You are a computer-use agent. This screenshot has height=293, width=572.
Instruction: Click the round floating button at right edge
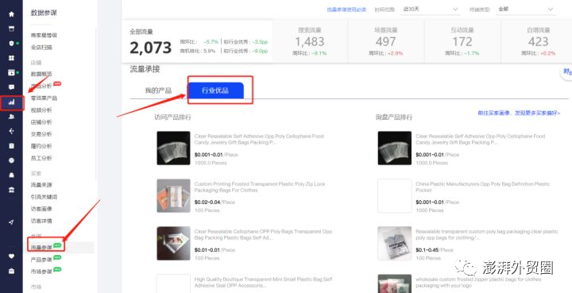tap(566, 71)
